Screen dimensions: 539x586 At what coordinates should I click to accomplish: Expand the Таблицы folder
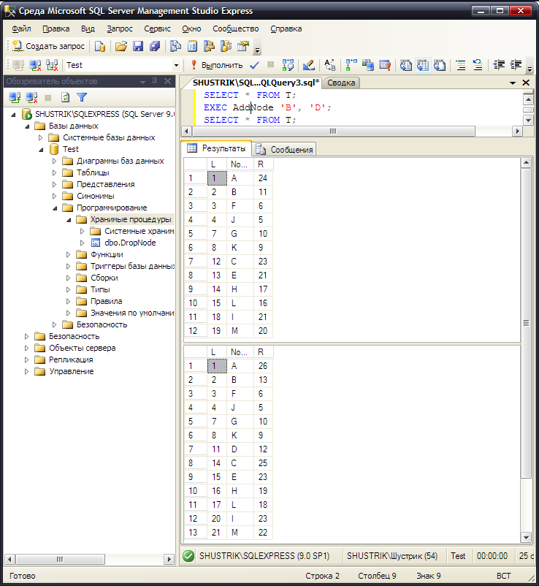click(54, 172)
